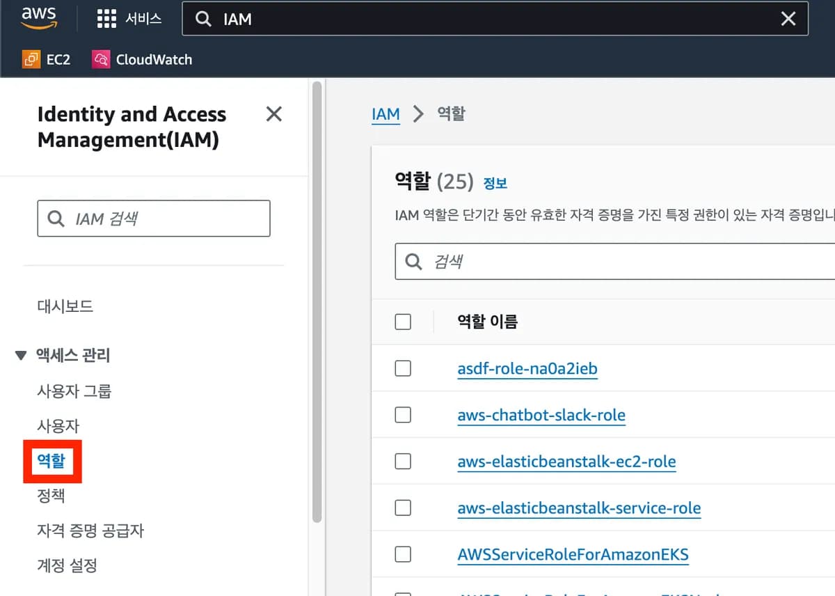Open the asdf-role-na0a2ieb role link
The width and height of the screenshot is (835, 596).
527,368
